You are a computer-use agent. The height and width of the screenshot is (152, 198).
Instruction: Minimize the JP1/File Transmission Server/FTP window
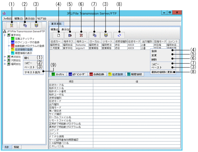point(164,12)
